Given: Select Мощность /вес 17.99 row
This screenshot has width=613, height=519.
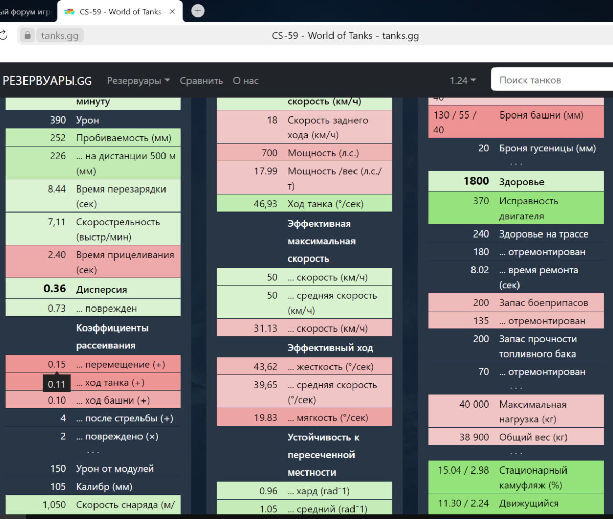Looking at the screenshot, I should click(304, 178).
